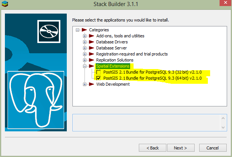Image resolution: width=232 pixels, height=157 pixels.
Task: Click the arrow icon next to Database Server
Action: pyautogui.click(x=91, y=48)
